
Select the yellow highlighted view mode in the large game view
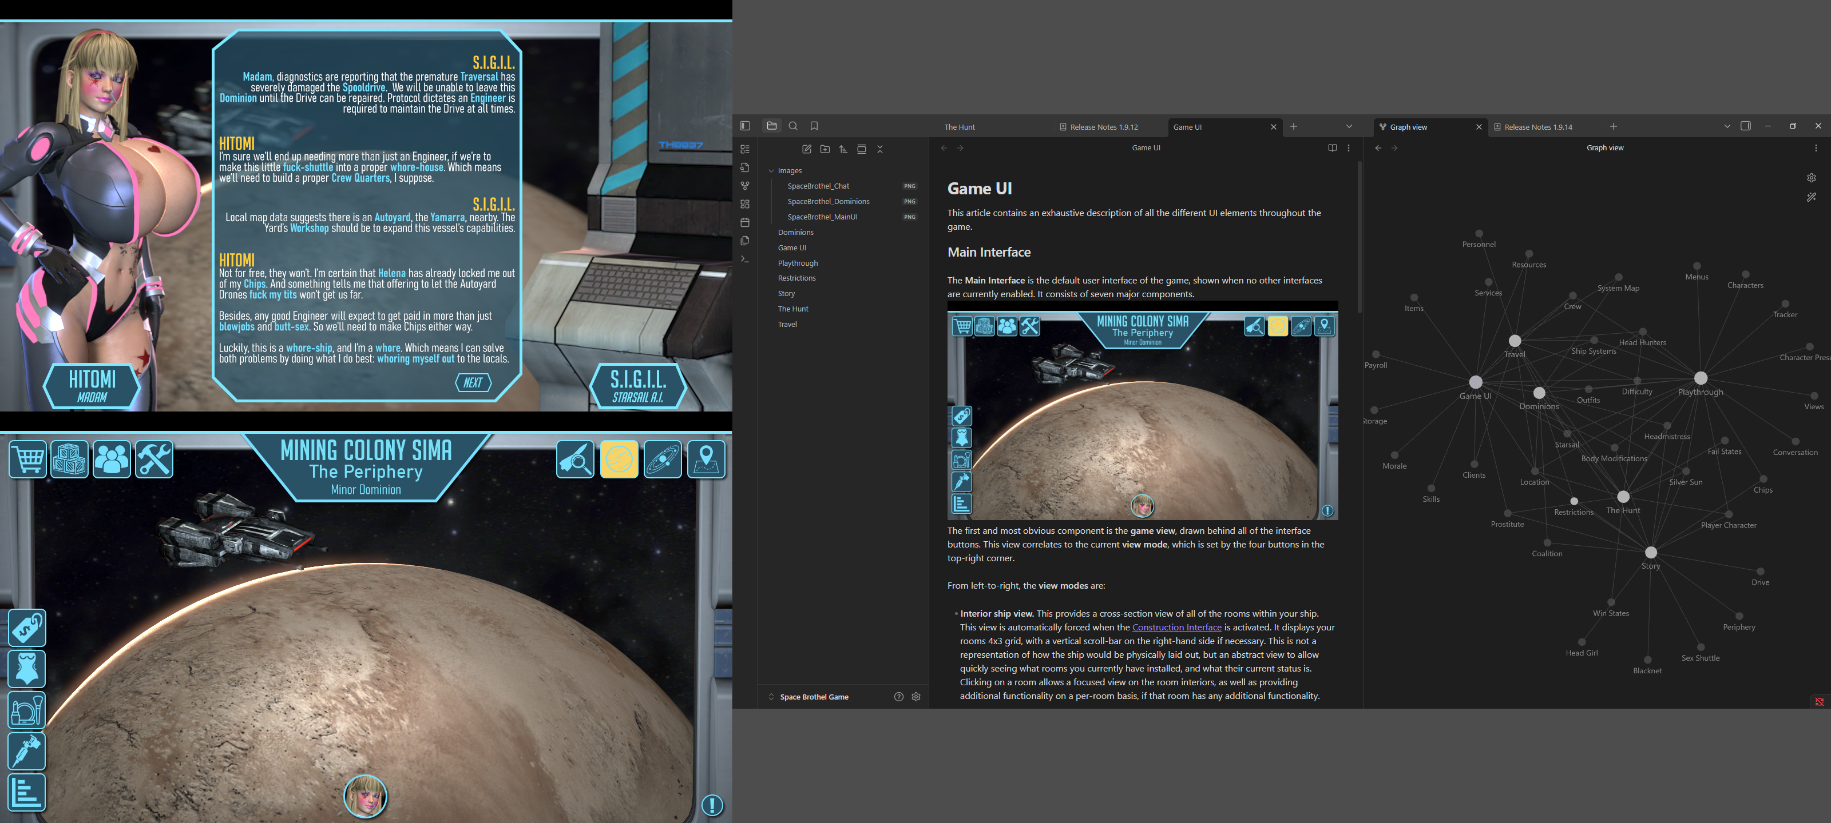click(x=619, y=459)
